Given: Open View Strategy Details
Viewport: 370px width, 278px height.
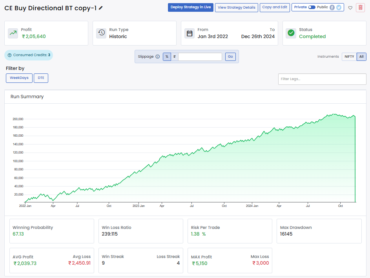Looking at the screenshot, I should (237, 7).
